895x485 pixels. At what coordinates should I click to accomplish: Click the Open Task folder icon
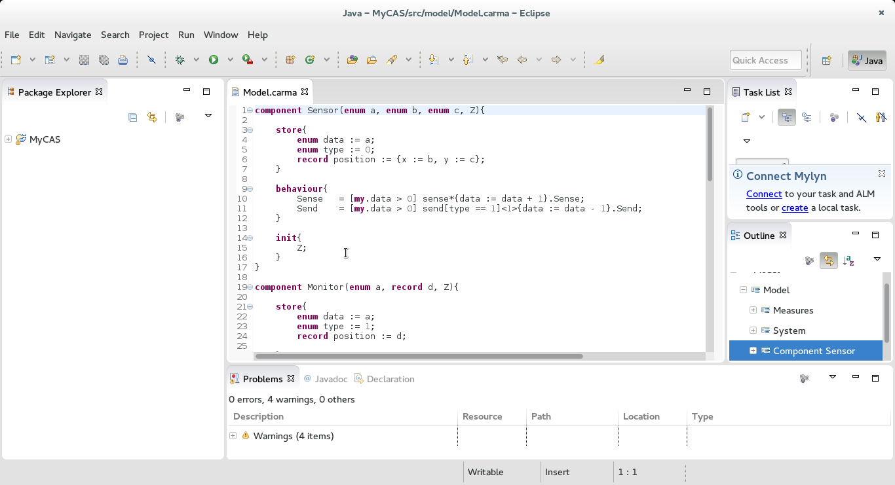point(371,60)
